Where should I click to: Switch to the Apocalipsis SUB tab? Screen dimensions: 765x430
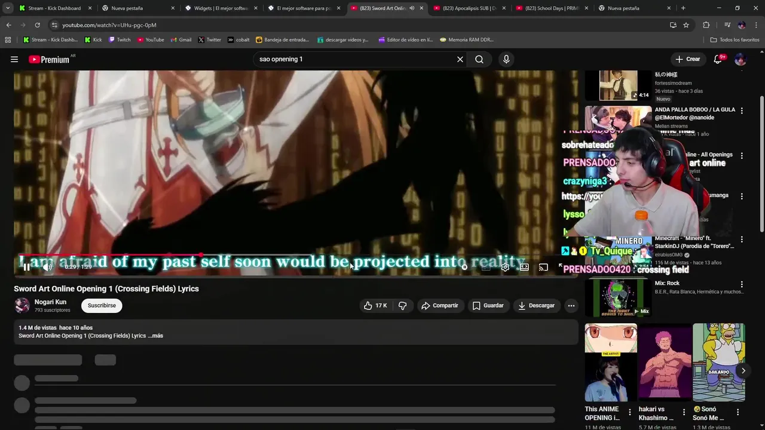(x=470, y=8)
